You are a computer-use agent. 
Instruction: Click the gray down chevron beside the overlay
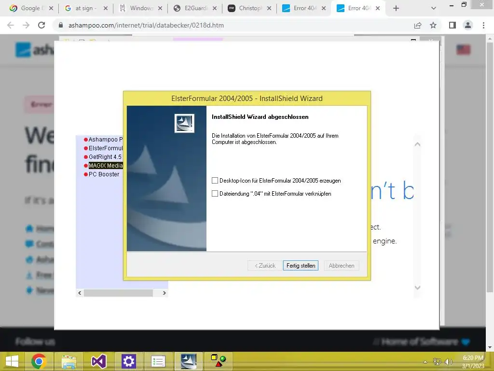click(417, 287)
